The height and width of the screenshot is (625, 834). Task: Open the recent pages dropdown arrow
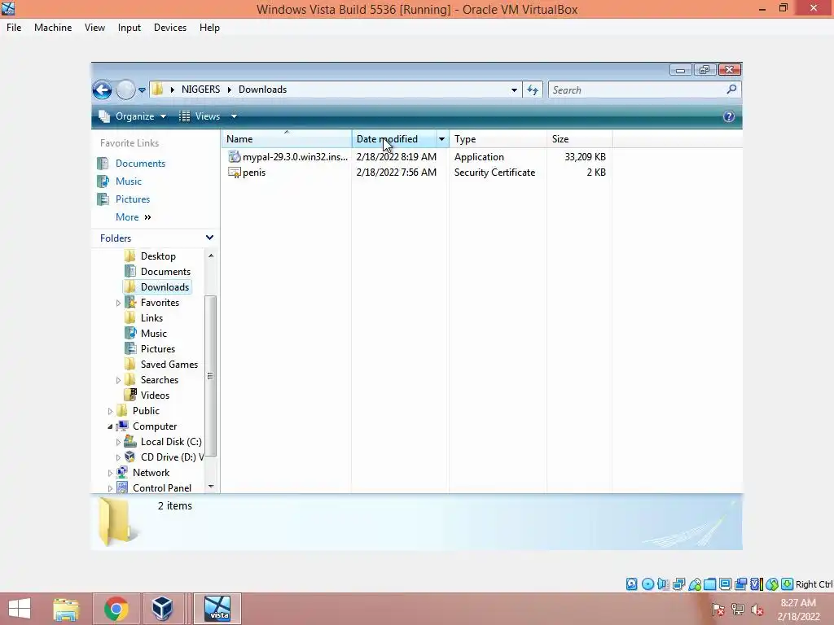coord(142,90)
